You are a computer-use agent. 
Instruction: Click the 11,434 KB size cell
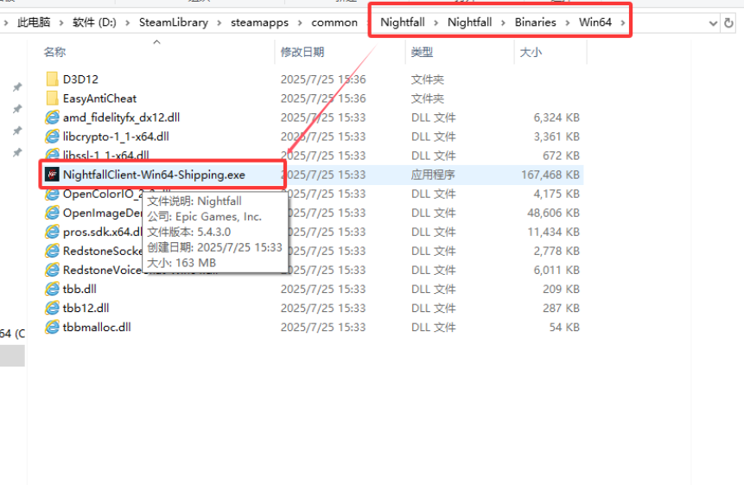(x=554, y=232)
